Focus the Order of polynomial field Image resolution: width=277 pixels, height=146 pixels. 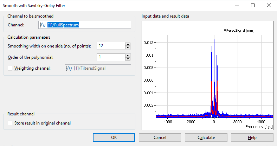coord(110,57)
